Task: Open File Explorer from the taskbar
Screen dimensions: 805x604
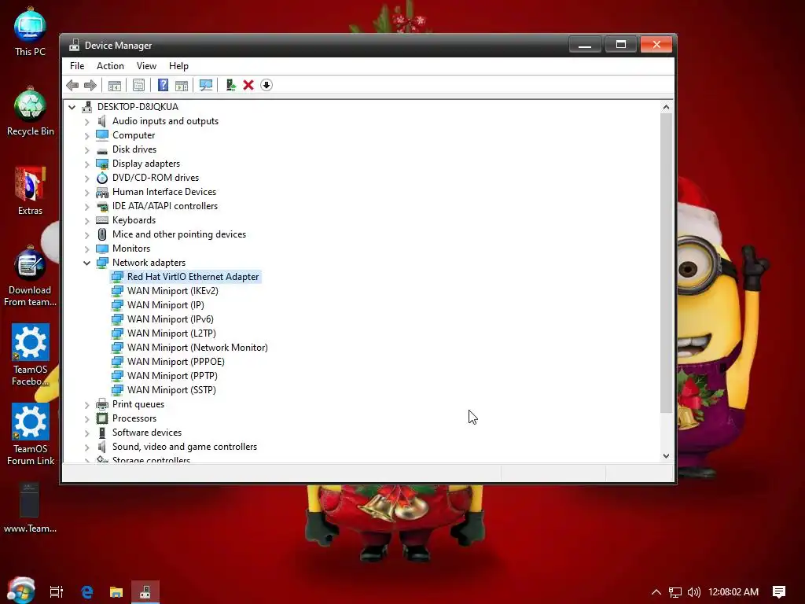Action: click(116, 592)
